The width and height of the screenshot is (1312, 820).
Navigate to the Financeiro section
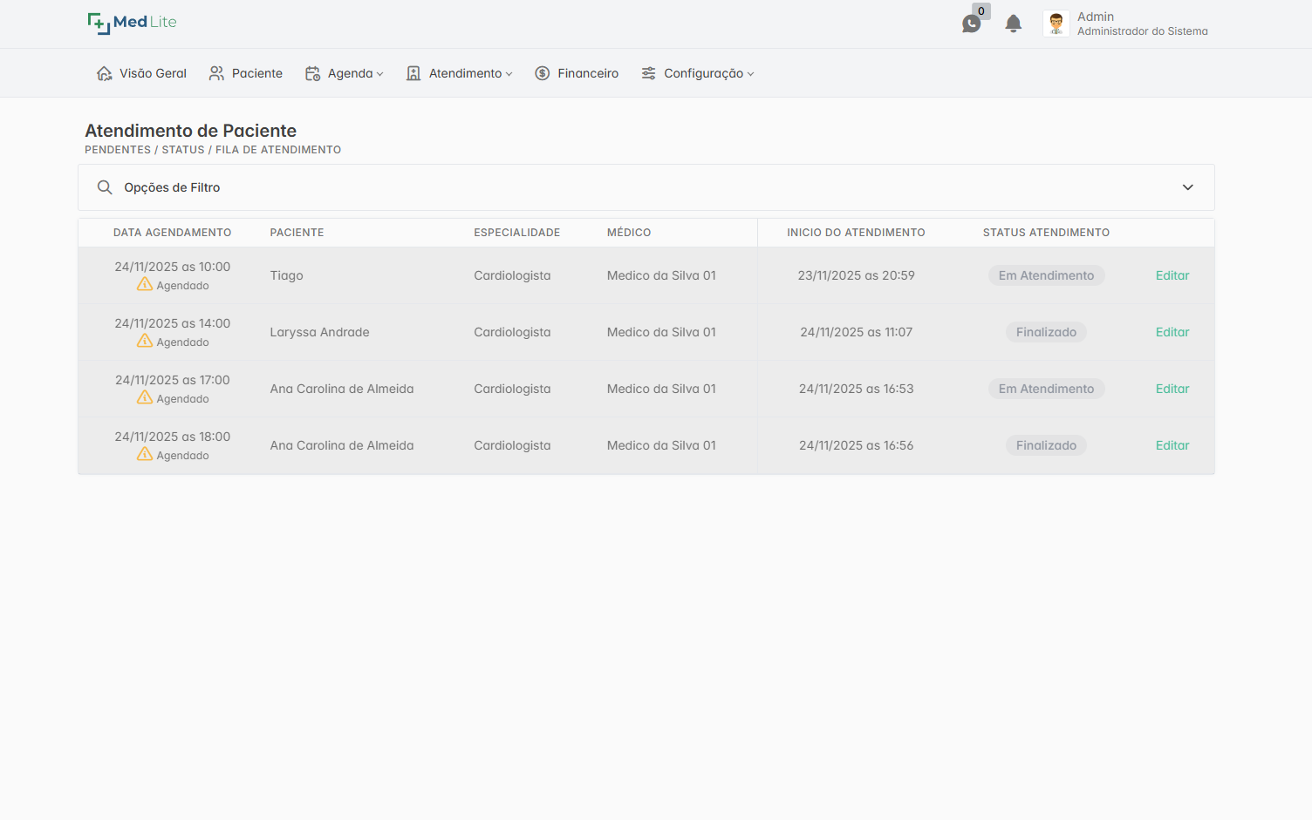pyautogui.click(x=577, y=73)
